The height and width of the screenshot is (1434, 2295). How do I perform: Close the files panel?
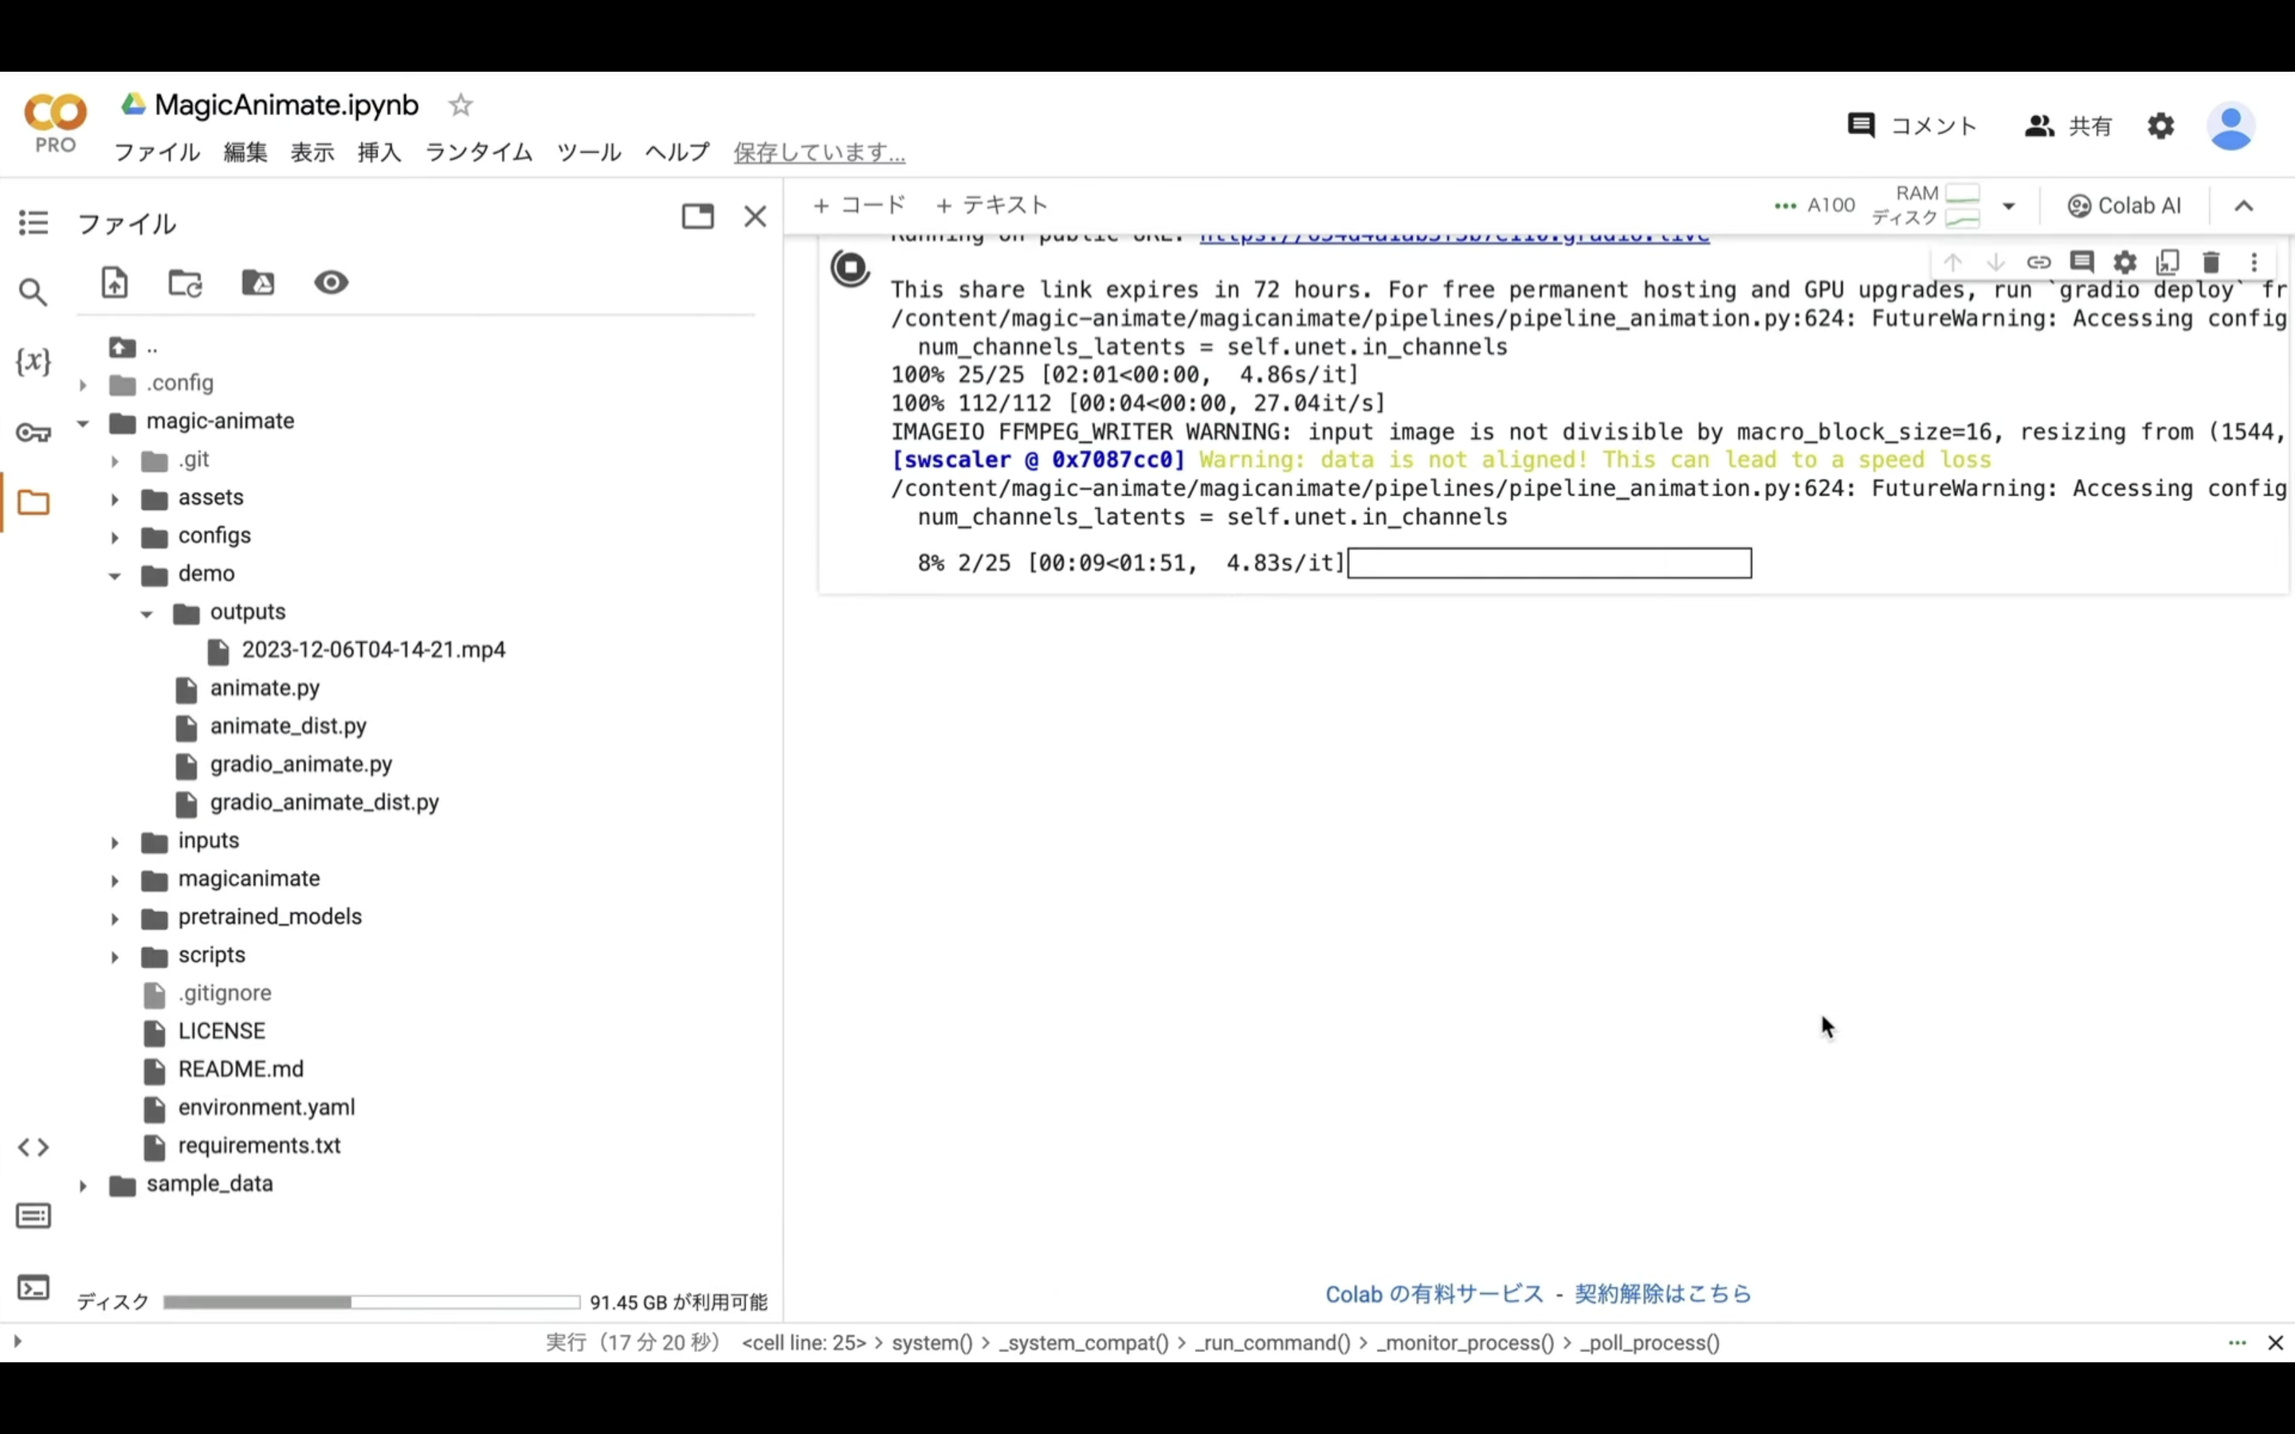pyautogui.click(x=755, y=216)
